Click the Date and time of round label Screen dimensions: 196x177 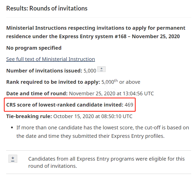point(37,93)
